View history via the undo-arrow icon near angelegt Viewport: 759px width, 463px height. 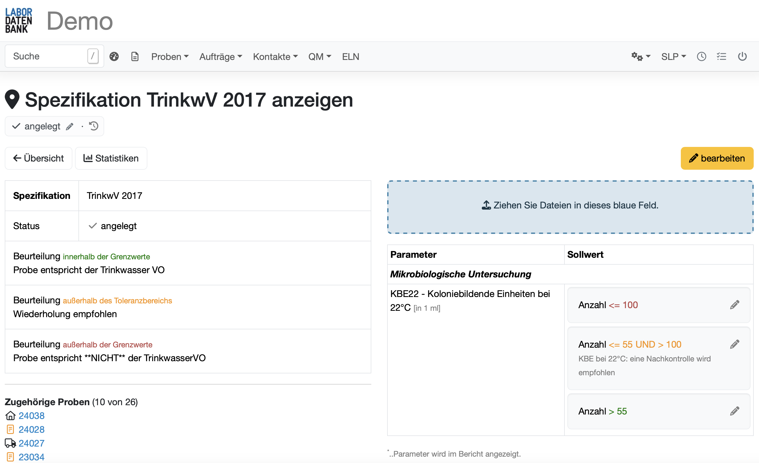click(x=94, y=126)
